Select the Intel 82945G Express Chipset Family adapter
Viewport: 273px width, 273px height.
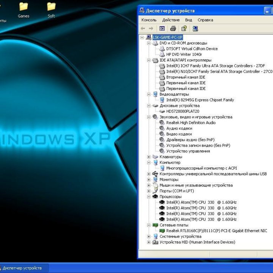click(x=200, y=100)
